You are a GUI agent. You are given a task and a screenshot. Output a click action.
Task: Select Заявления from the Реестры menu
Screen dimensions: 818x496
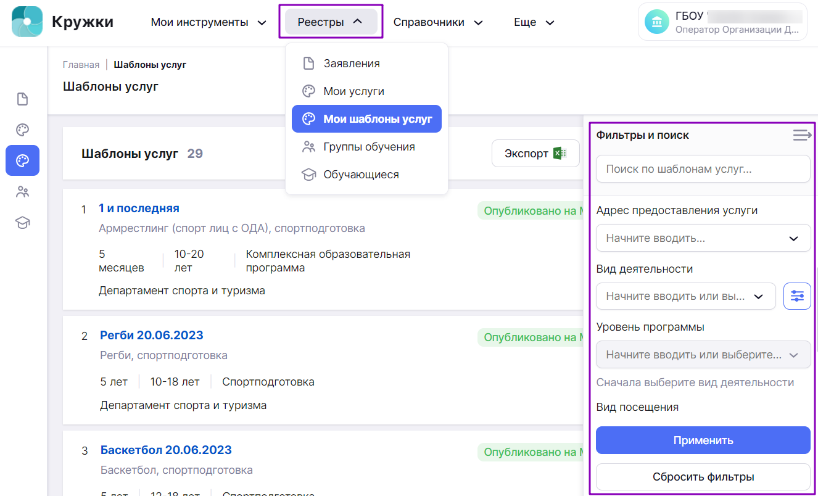[x=366, y=64]
